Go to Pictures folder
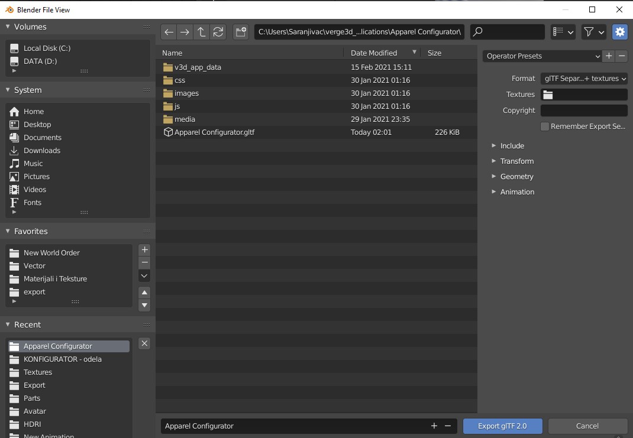Image resolution: width=633 pixels, height=438 pixels. click(x=77, y=177)
